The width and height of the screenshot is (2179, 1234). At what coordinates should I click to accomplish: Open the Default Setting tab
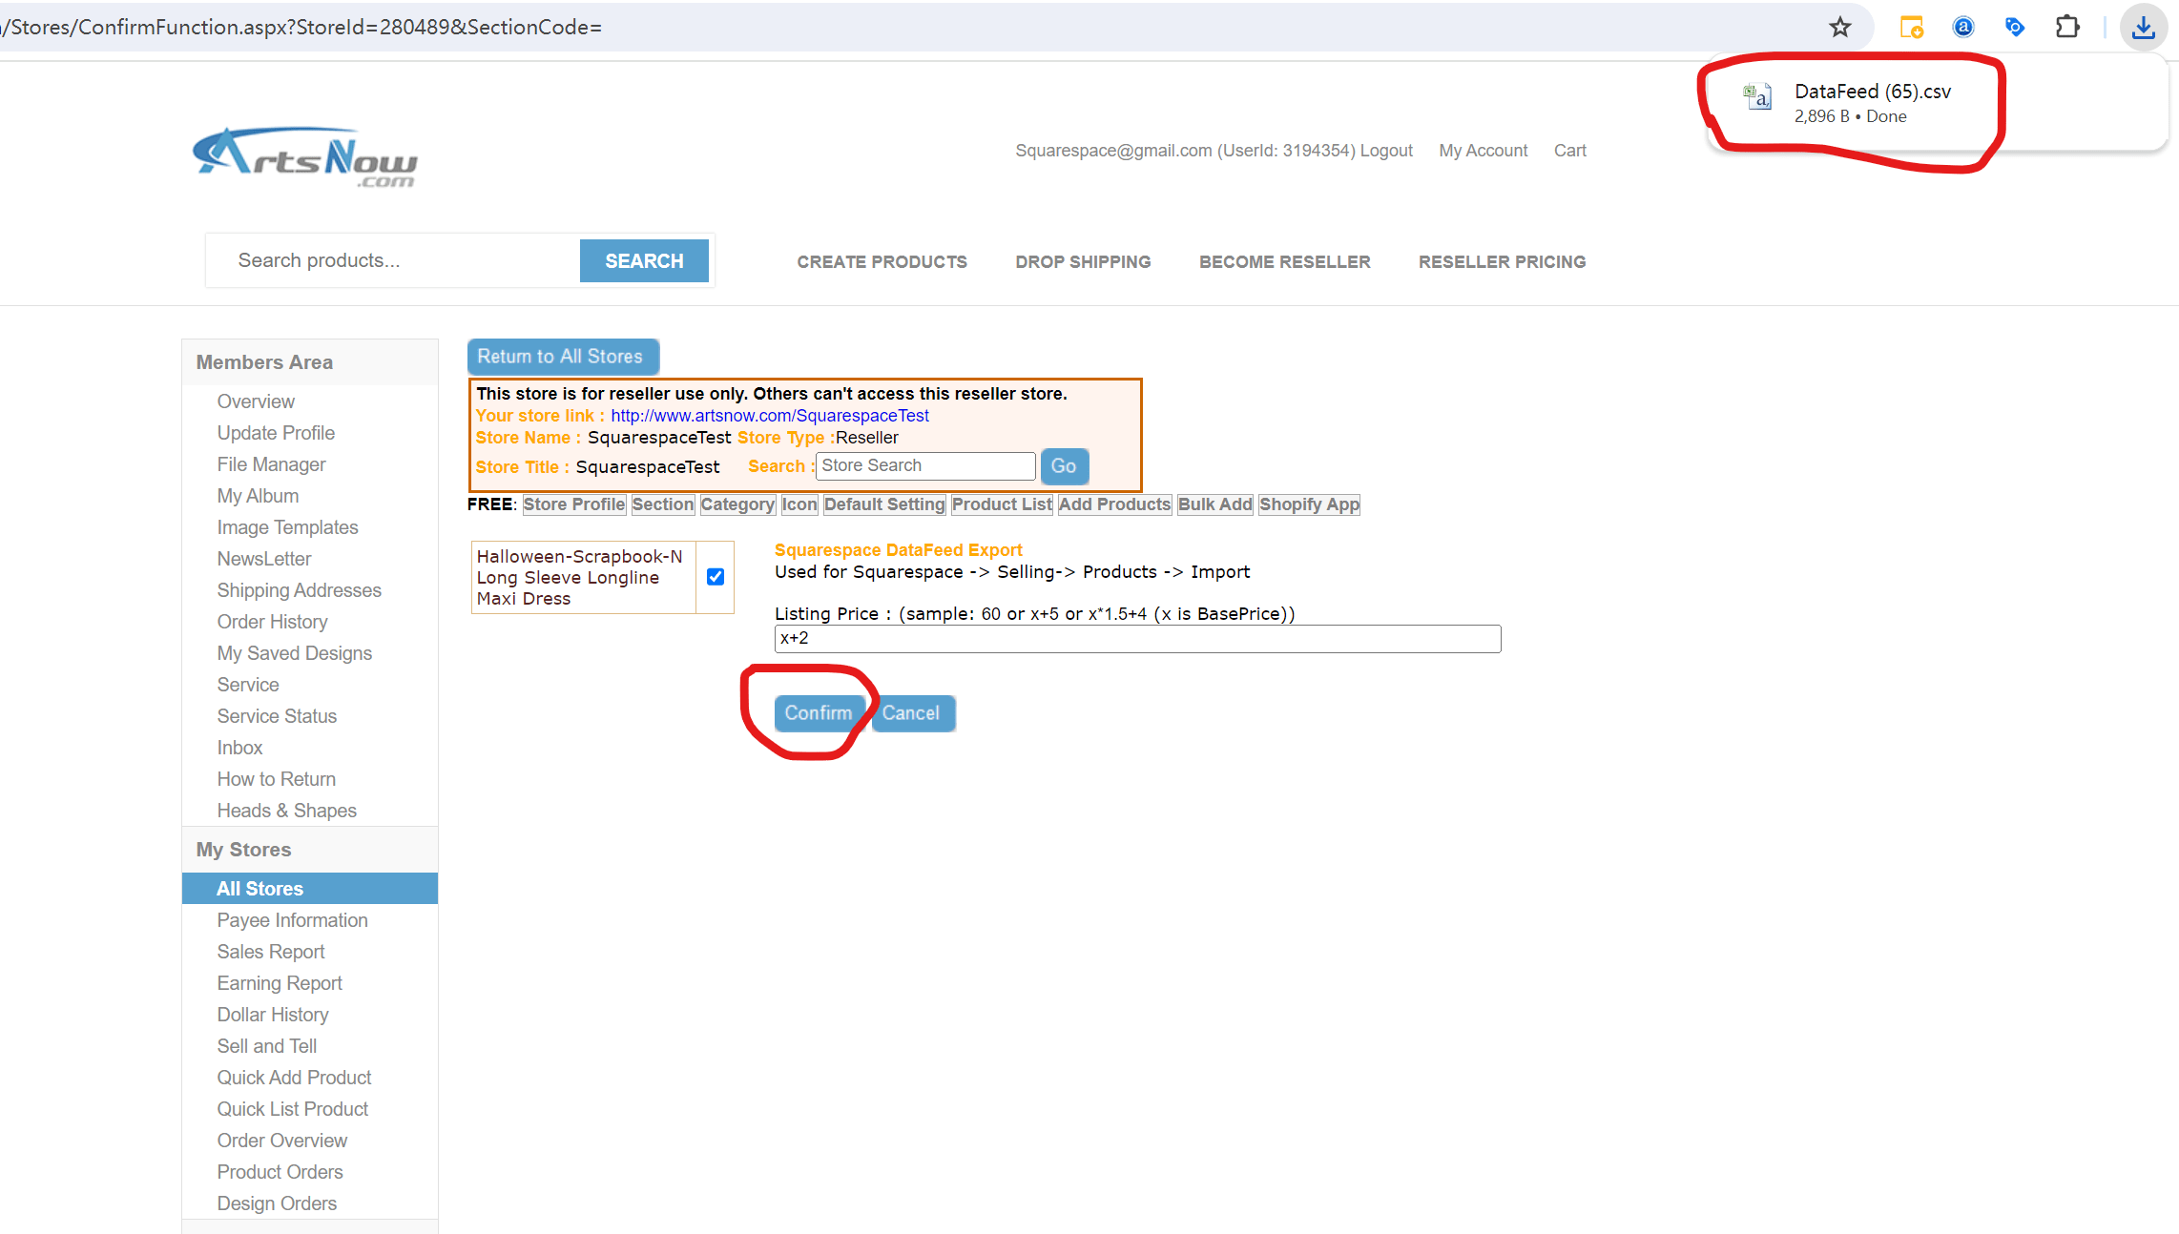884,504
